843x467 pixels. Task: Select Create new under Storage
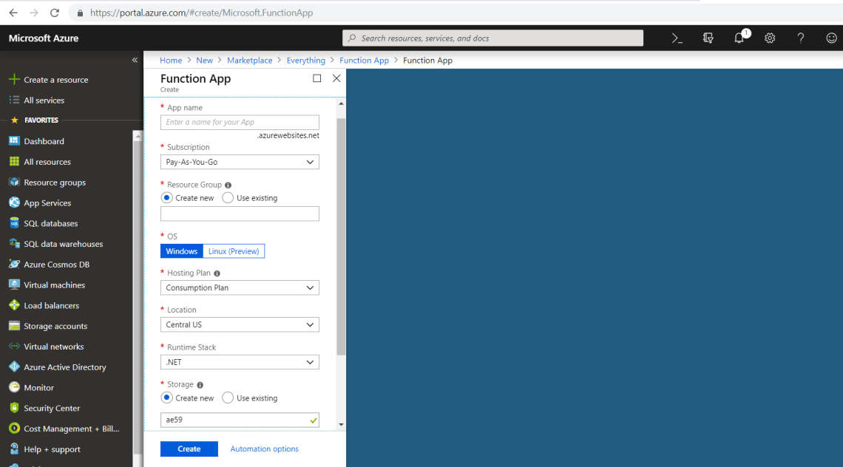(166, 398)
